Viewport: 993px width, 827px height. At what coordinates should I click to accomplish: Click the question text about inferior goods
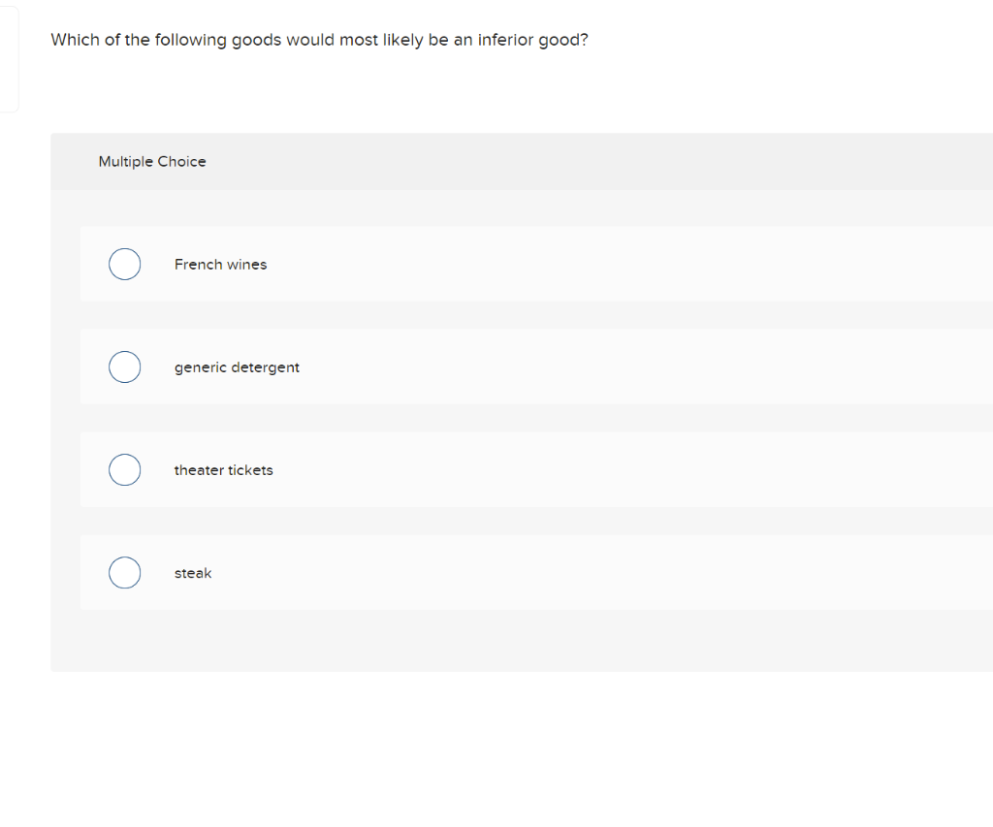click(x=319, y=40)
